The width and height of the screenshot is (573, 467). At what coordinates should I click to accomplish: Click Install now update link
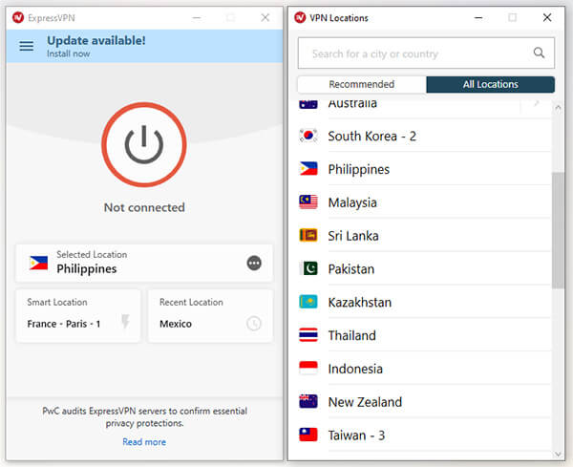pos(69,53)
